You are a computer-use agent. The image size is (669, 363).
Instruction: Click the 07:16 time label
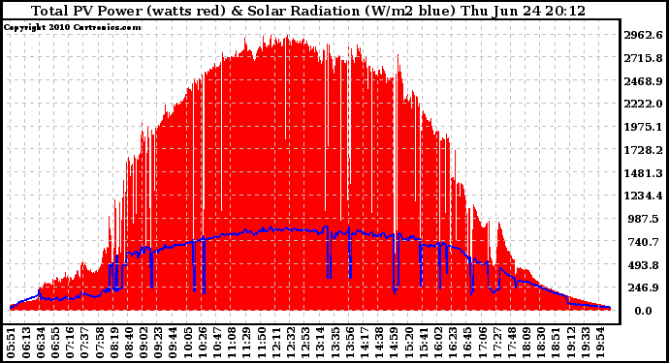(71, 343)
